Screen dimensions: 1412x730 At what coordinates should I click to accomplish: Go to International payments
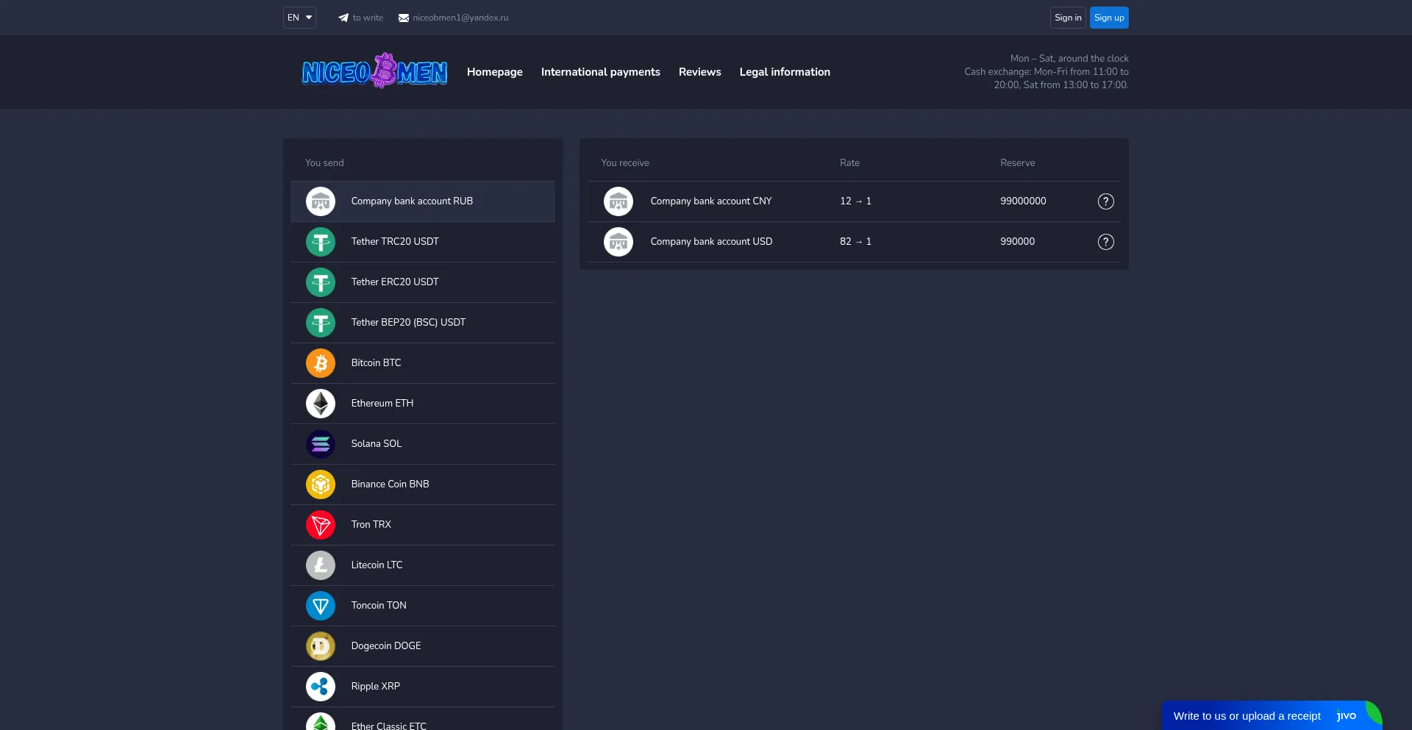point(601,72)
